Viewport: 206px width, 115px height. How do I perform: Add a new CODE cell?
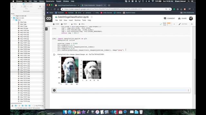(56, 24)
